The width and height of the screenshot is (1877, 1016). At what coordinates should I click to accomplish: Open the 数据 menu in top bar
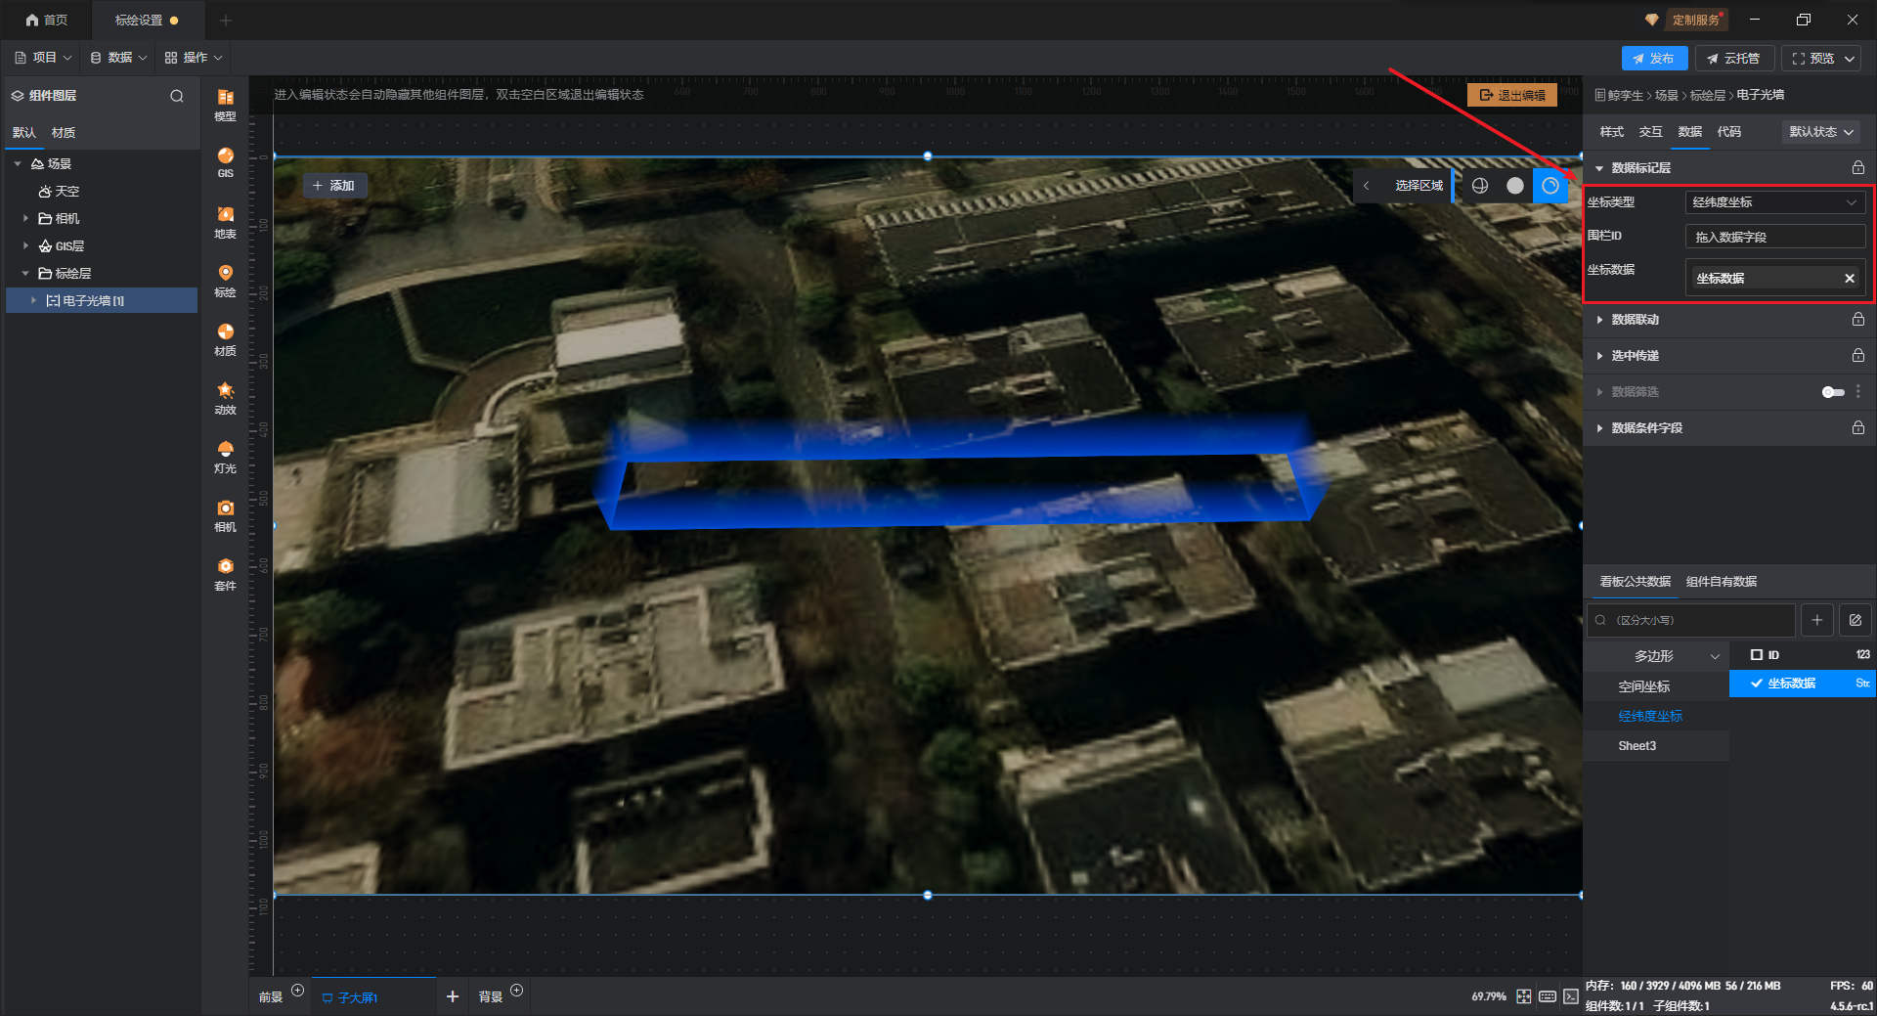(x=118, y=58)
